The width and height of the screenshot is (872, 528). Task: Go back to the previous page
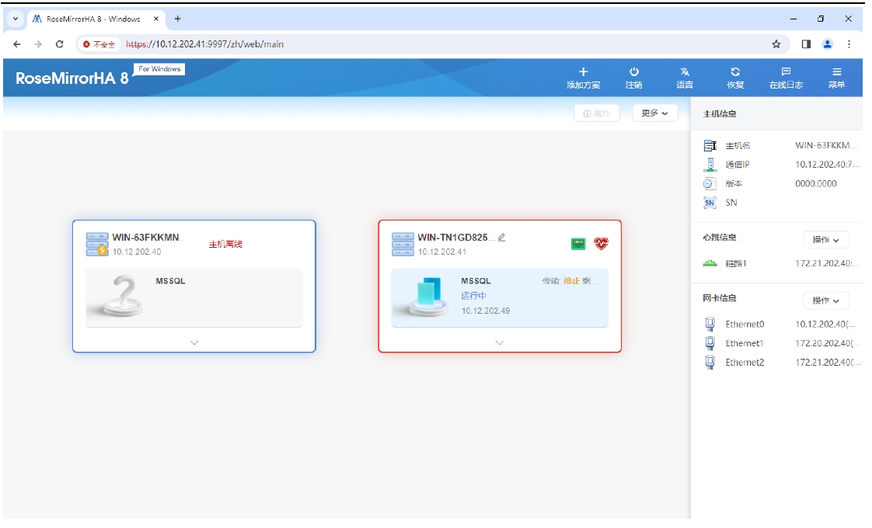coord(16,44)
